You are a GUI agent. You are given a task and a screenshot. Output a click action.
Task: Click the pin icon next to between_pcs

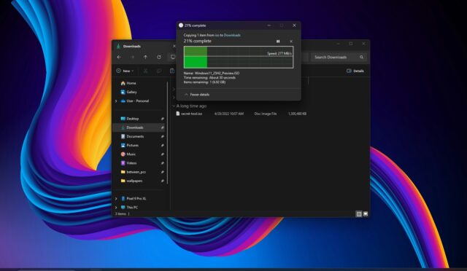tap(162, 172)
